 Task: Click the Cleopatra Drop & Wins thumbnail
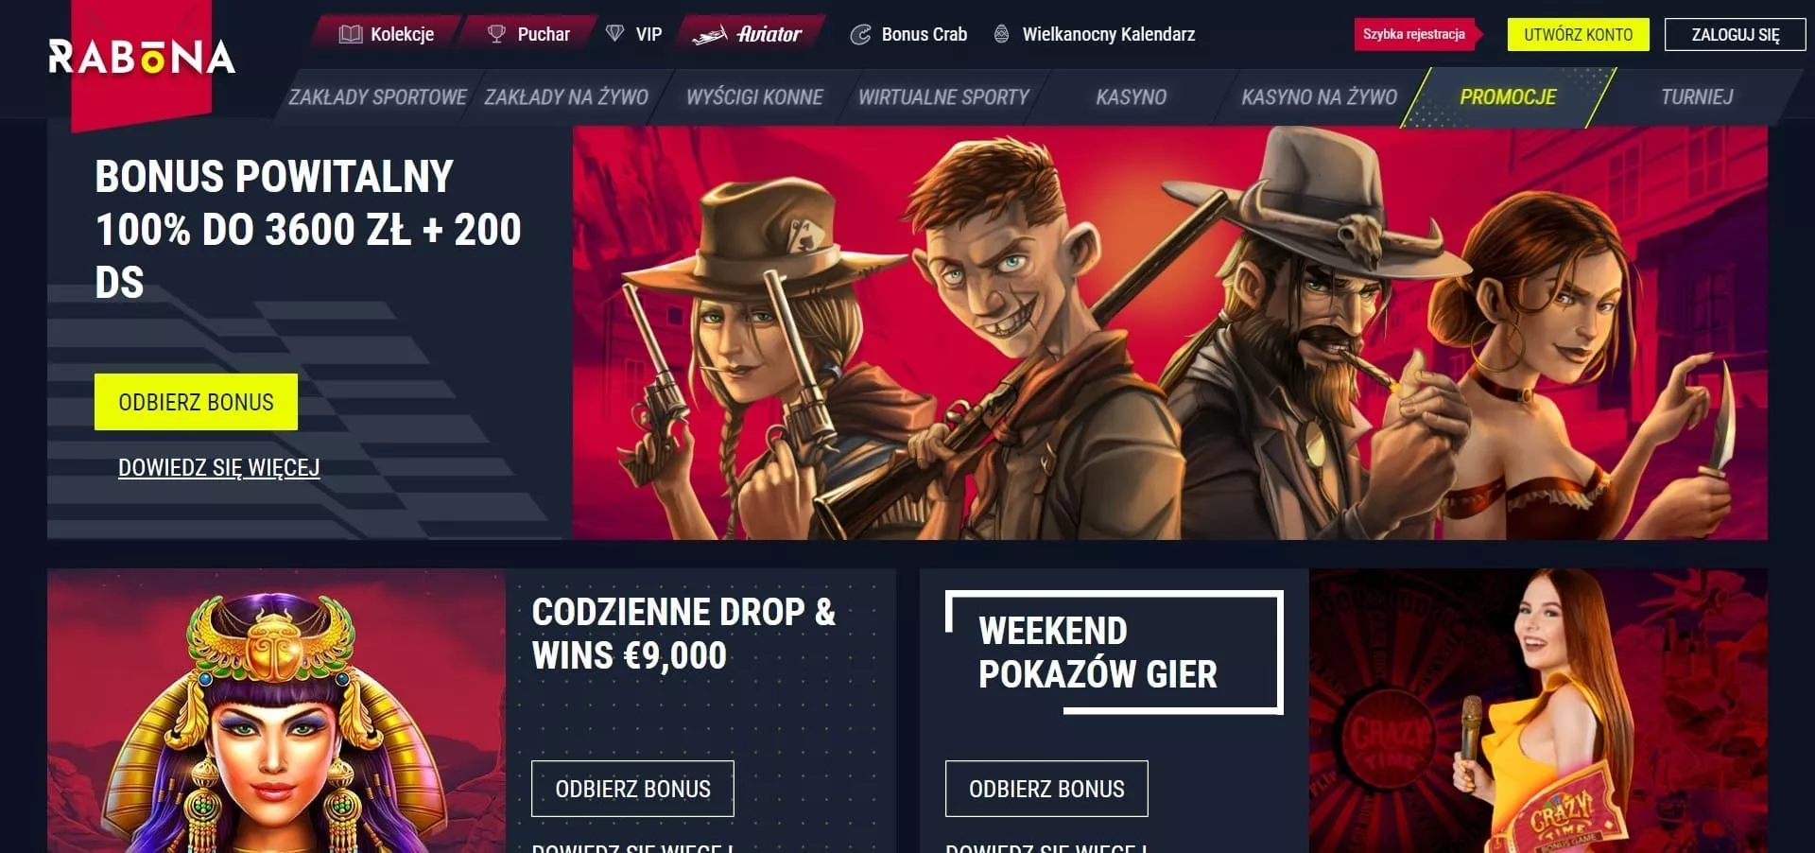coord(276,710)
